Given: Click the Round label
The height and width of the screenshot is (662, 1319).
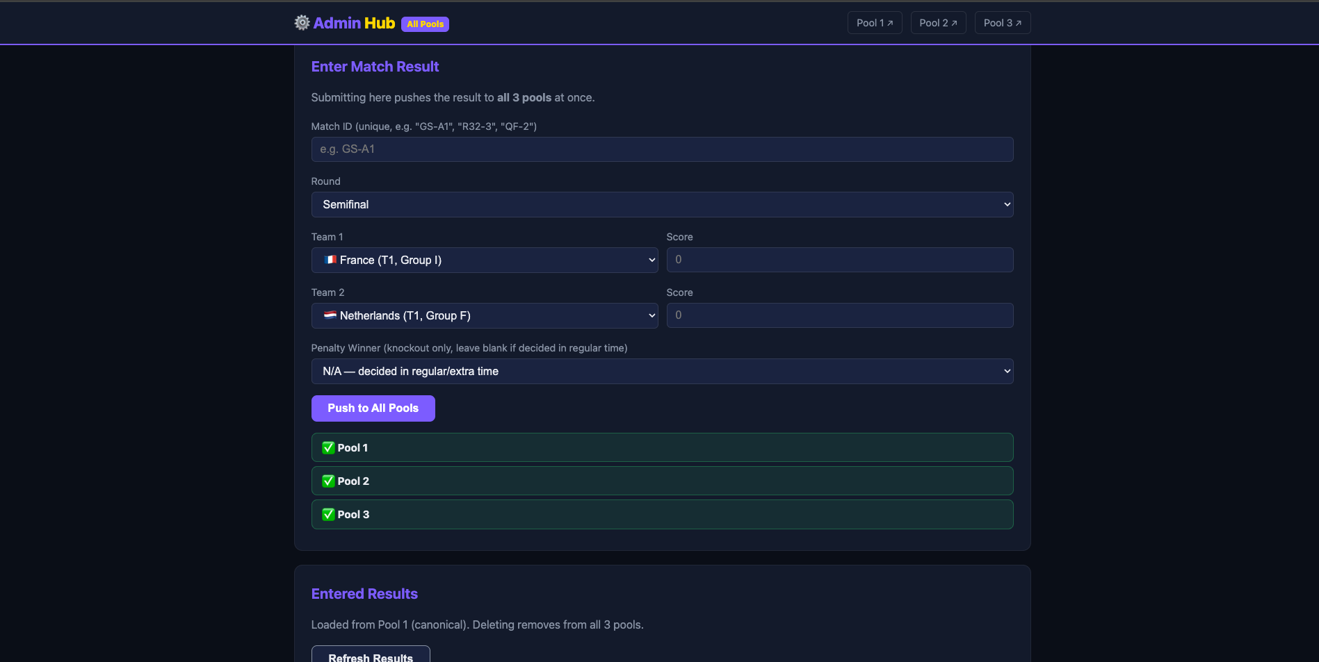Looking at the screenshot, I should click(x=325, y=181).
